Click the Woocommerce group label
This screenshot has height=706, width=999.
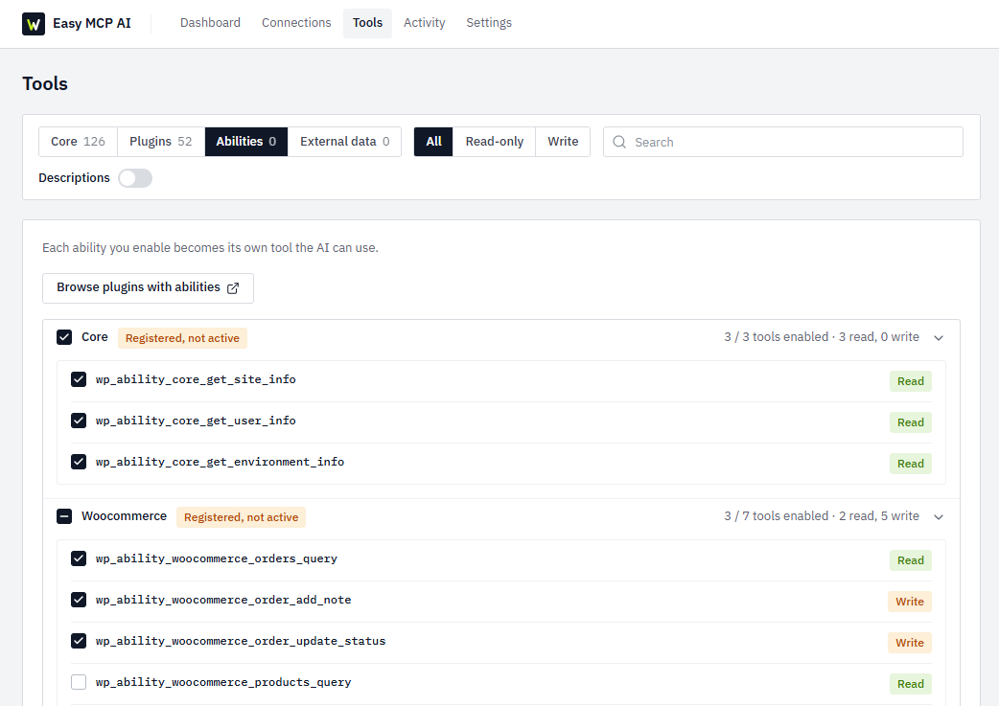[x=125, y=515]
